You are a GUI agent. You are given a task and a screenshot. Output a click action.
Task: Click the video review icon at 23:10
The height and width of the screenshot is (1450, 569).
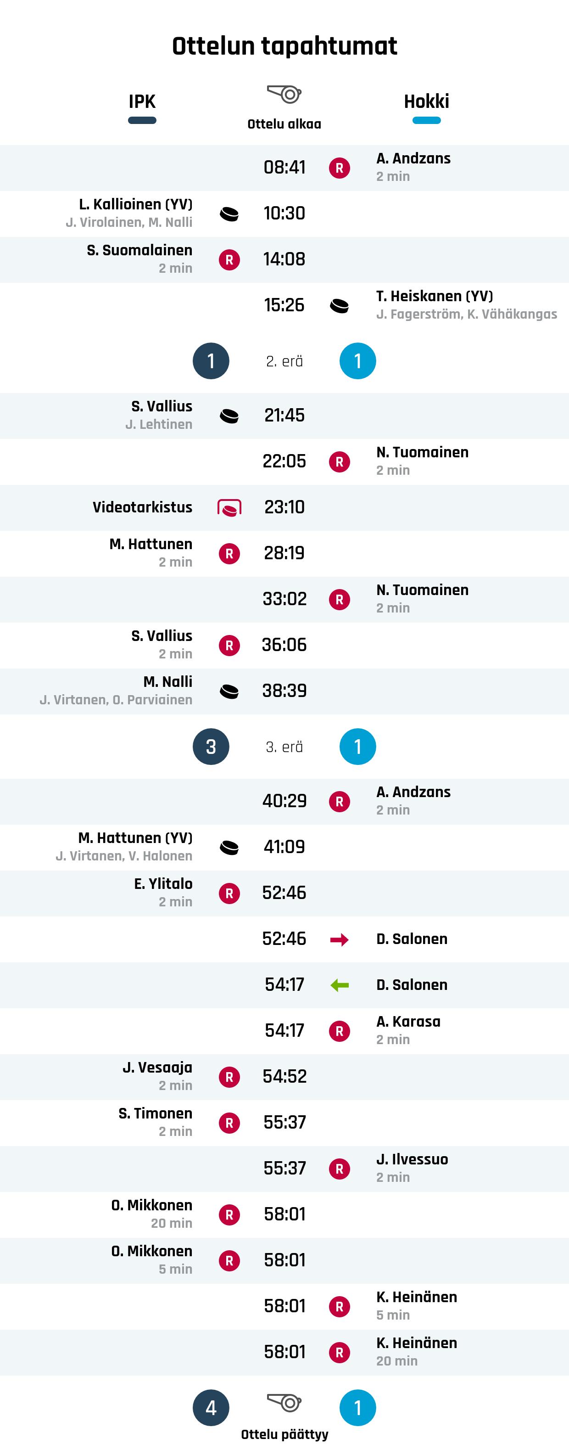(229, 508)
